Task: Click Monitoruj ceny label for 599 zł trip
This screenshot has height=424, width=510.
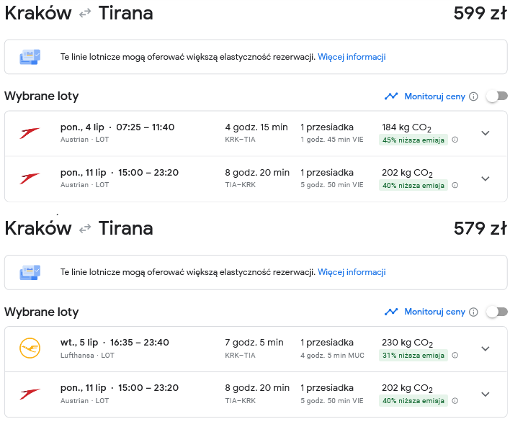Action: coord(434,96)
